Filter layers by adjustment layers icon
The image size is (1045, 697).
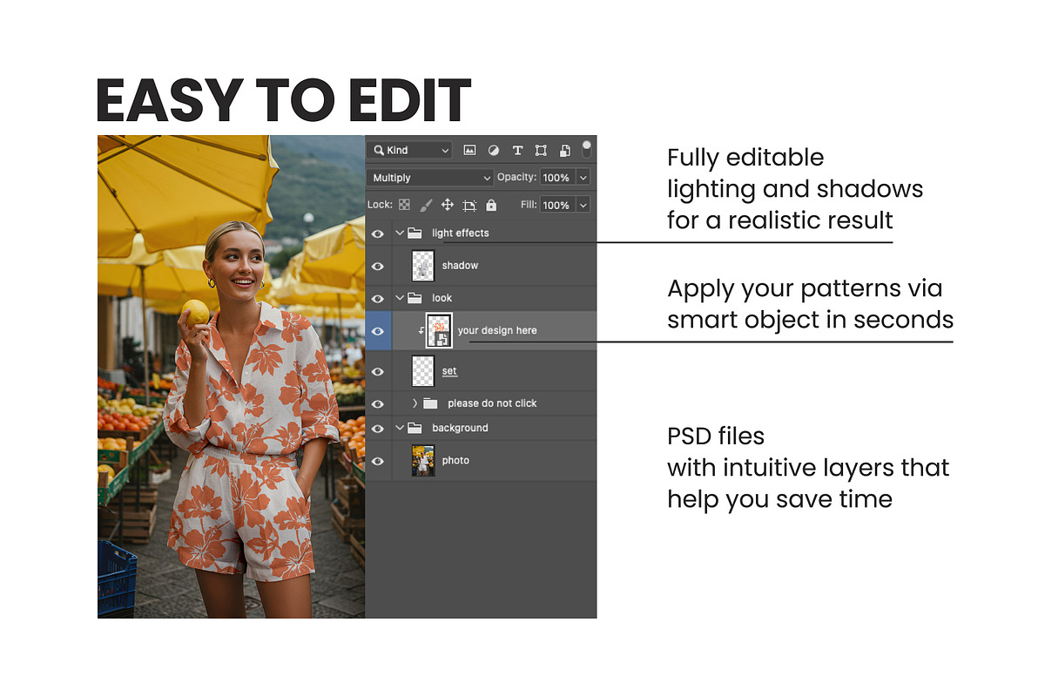tap(494, 150)
